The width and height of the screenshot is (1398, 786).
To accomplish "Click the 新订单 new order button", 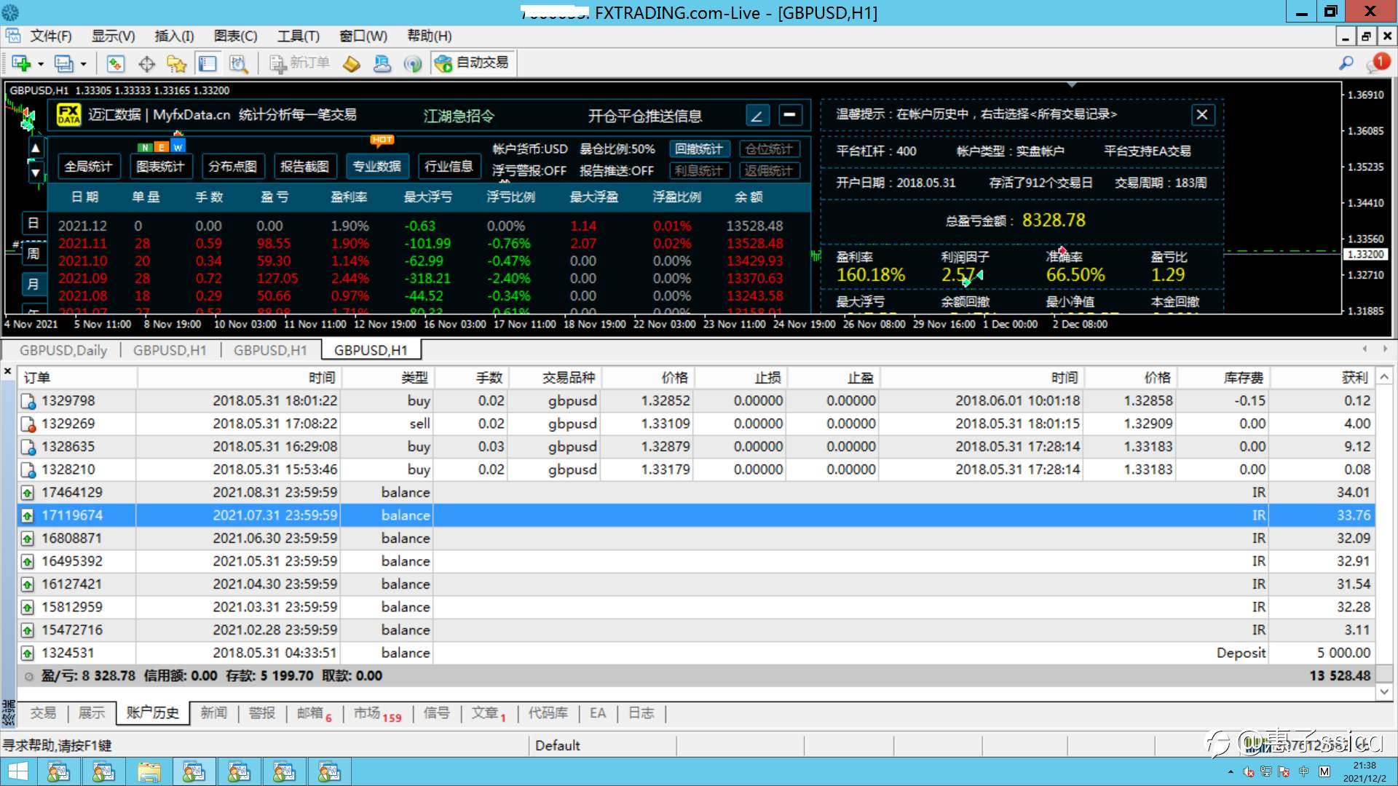I will (x=299, y=63).
